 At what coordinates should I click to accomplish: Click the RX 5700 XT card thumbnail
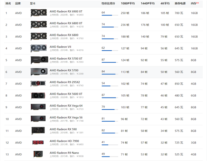[x=39, y=60]
